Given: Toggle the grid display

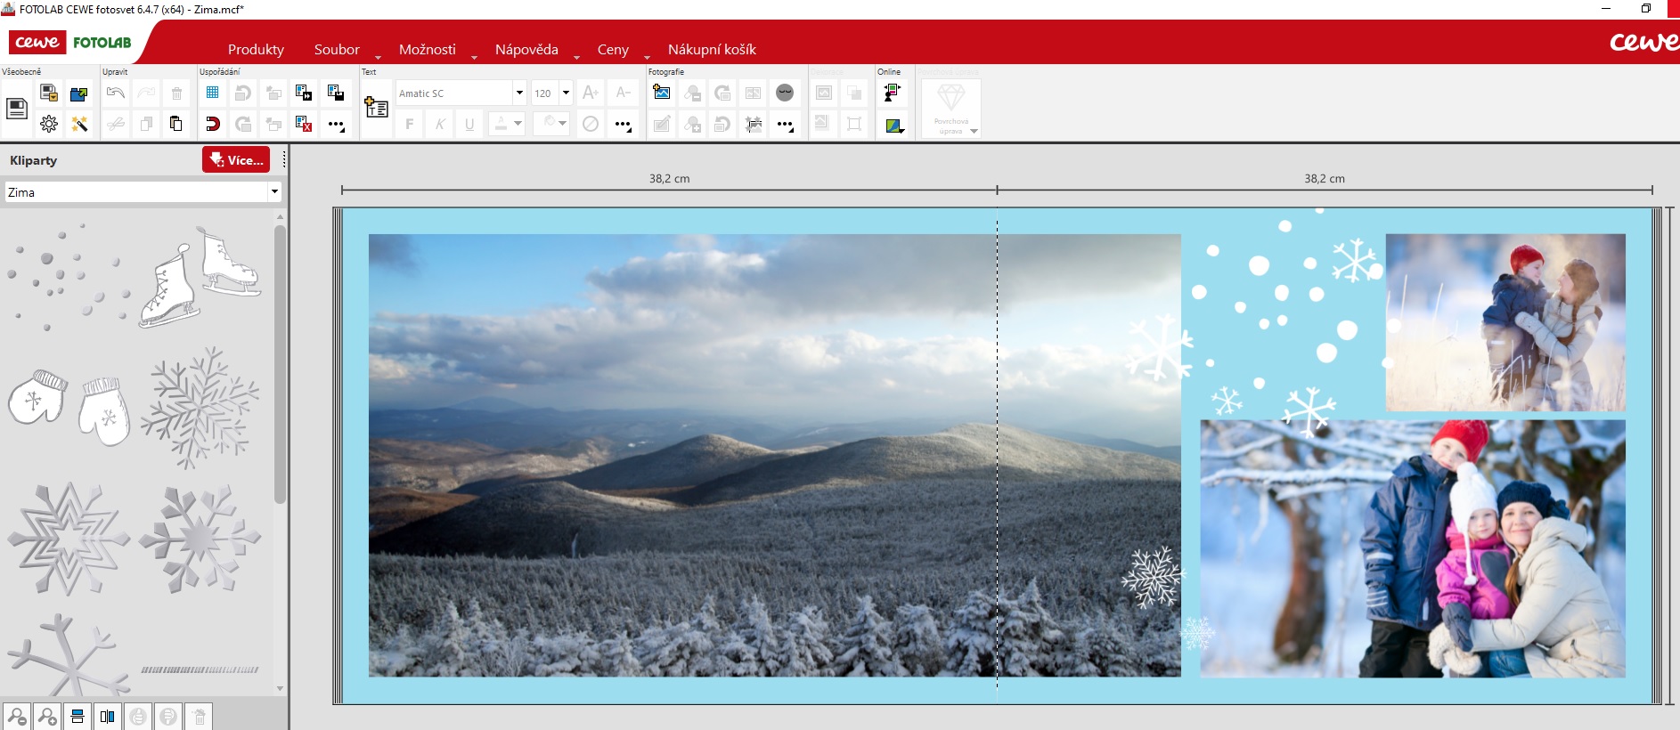Looking at the screenshot, I should (x=213, y=93).
